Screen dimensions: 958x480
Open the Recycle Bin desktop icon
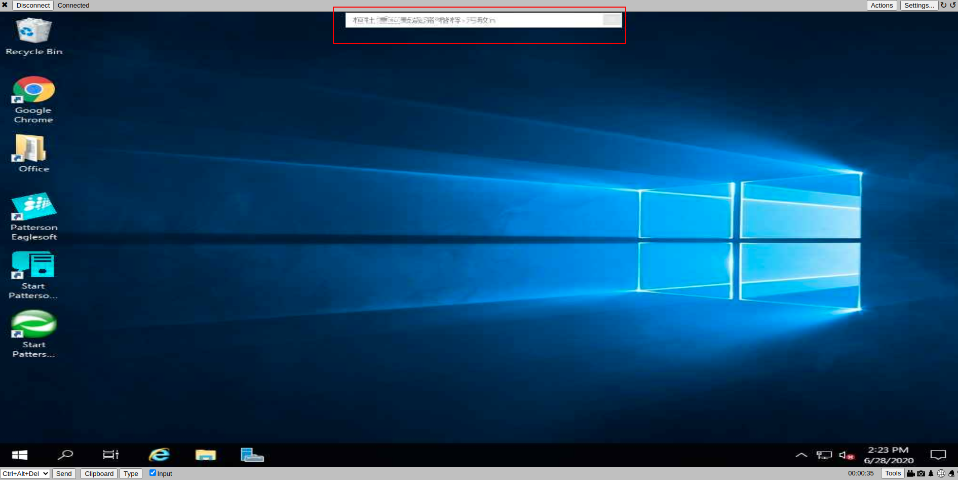[34, 36]
